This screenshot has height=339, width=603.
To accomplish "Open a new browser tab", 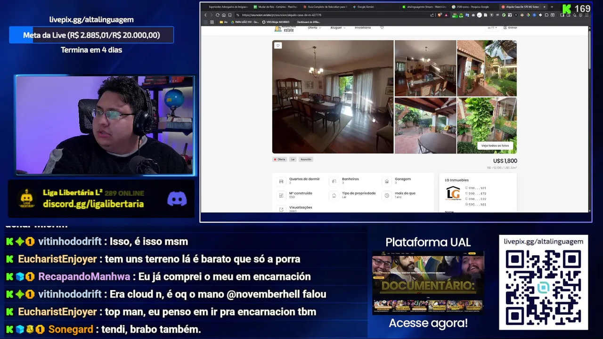I will pyautogui.click(x=552, y=7).
